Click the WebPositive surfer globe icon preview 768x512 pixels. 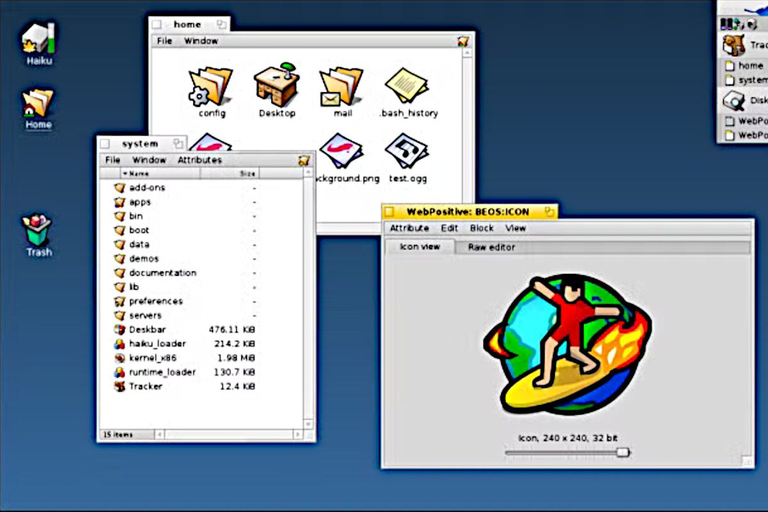pyautogui.click(x=567, y=344)
